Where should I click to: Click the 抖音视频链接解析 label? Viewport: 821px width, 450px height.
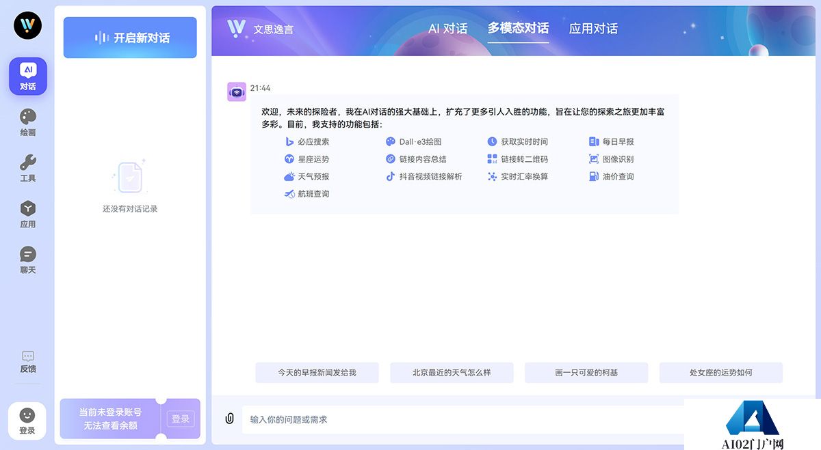pyautogui.click(x=430, y=176)
